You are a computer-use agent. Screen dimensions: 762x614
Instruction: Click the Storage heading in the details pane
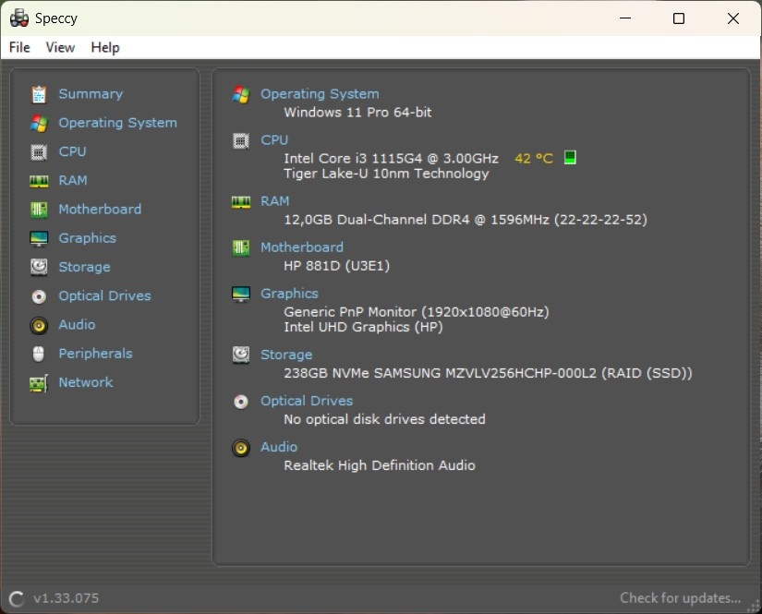click(286, 355)
